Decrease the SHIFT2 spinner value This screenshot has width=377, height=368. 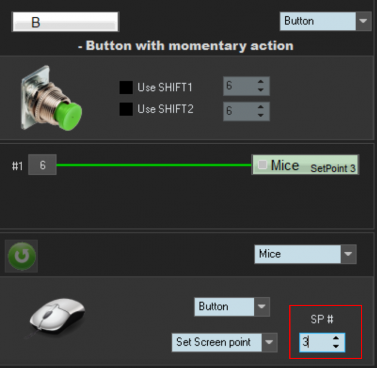[x=260, y=115]
